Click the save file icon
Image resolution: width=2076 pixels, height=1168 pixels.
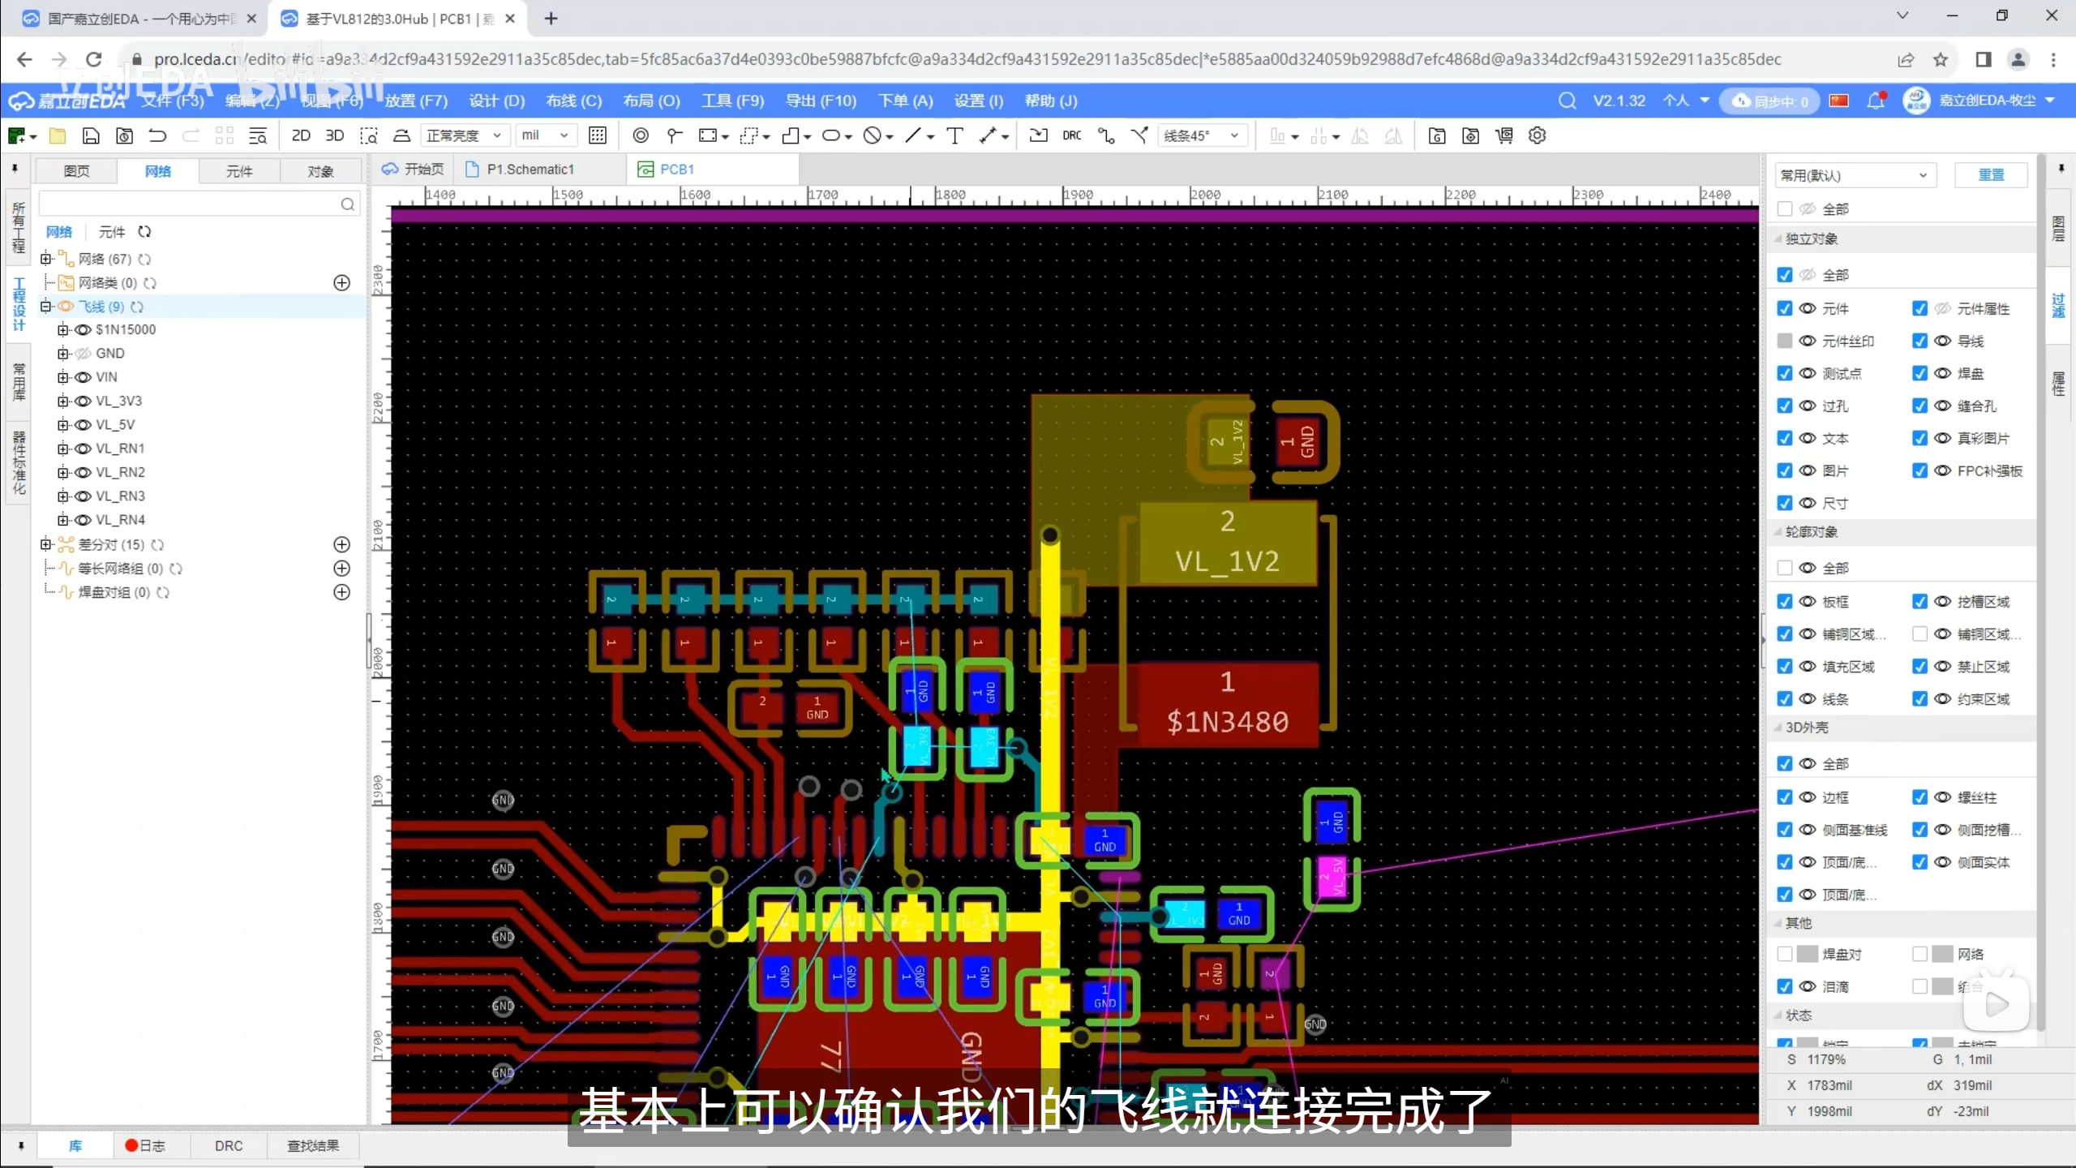coord(91,135)
